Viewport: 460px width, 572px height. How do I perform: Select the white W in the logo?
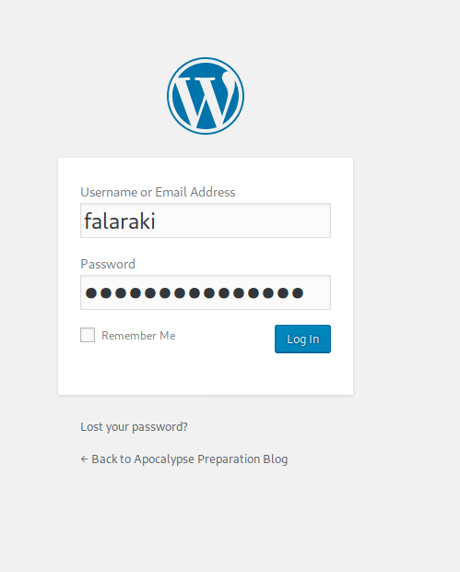tap(206, 97)
